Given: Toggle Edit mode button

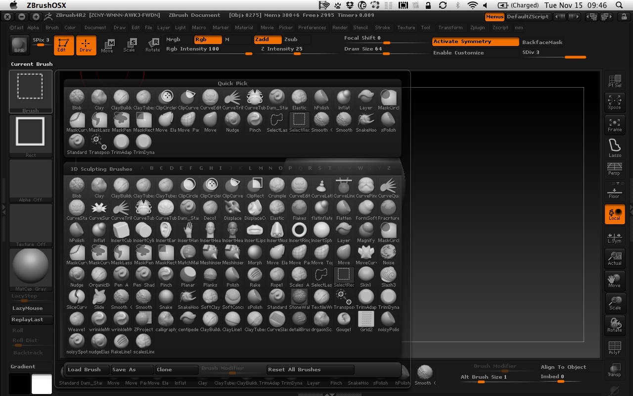Looking at the screenshot, I should tap(64, 45).
